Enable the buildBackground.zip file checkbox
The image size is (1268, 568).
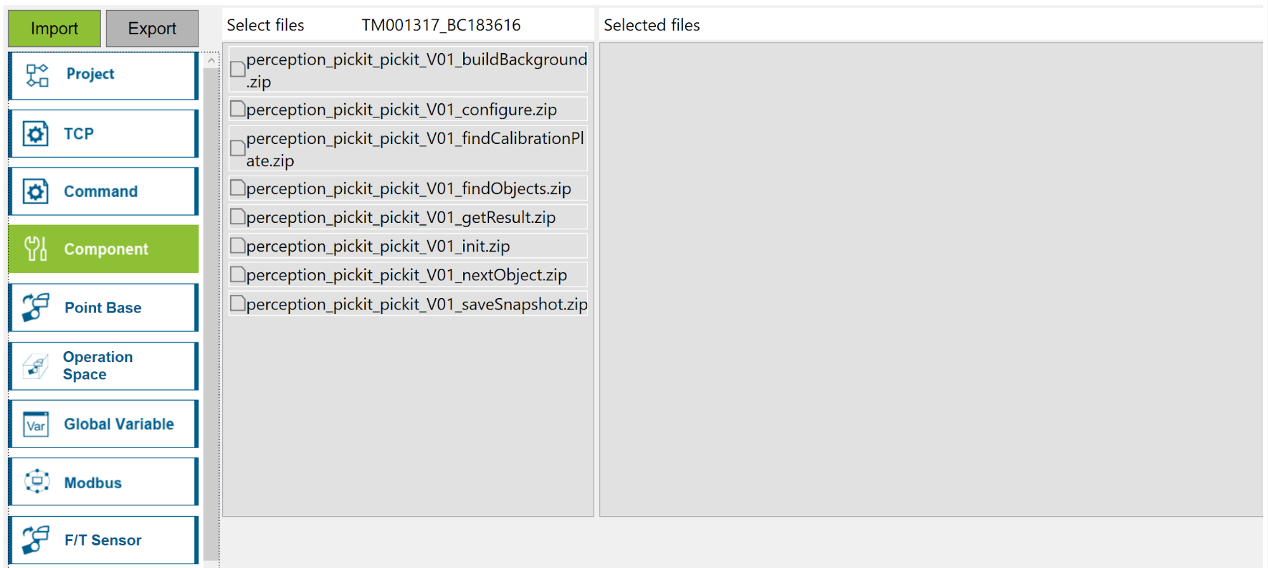pos(237,69)
